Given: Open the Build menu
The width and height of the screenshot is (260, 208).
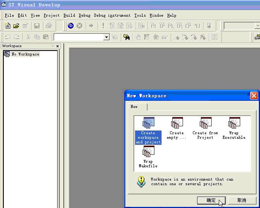Looking at the screenshot, I should [x=69, y=15].
